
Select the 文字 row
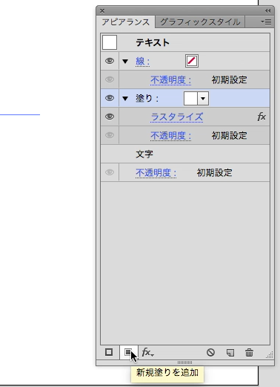point(185,154)
